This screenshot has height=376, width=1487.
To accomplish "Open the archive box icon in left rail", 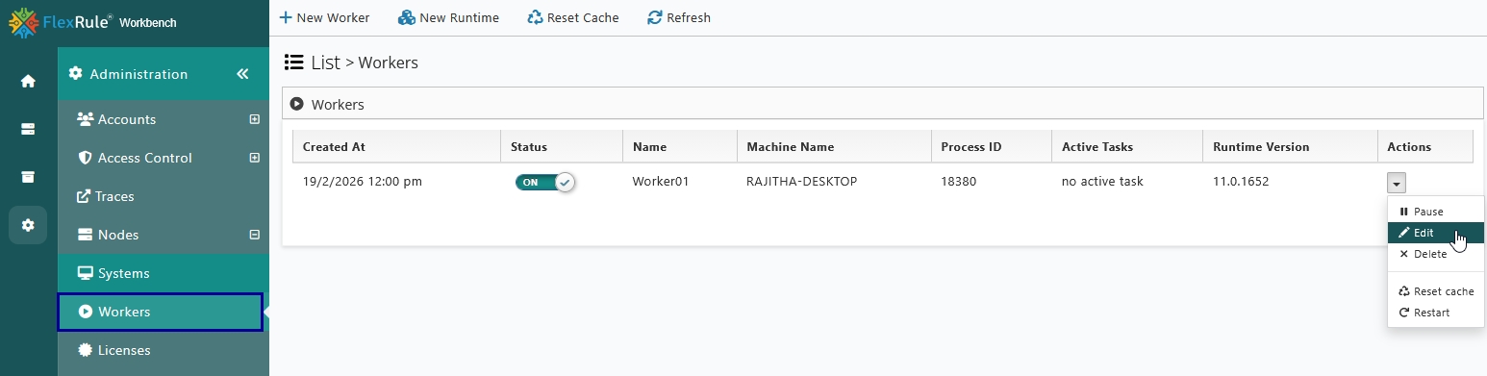I will [28, 177].
